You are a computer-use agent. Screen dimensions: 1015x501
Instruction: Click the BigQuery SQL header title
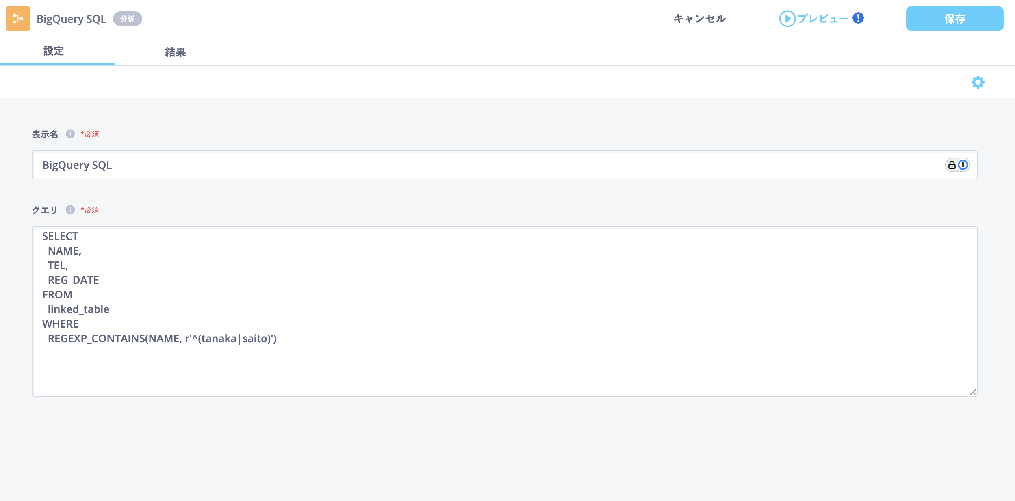pyautogui.click(x=71, y=19)
